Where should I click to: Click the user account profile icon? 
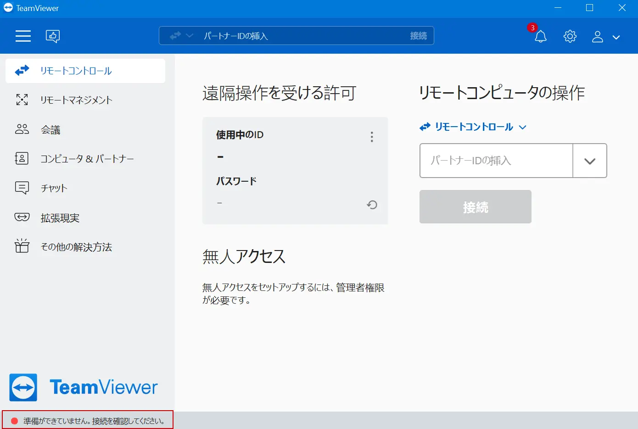click(597, 36)
